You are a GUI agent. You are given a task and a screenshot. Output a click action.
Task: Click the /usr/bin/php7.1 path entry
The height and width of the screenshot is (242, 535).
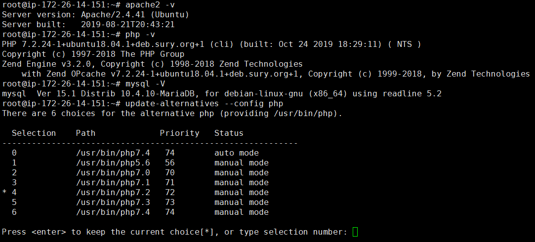(x=113, y=183)
